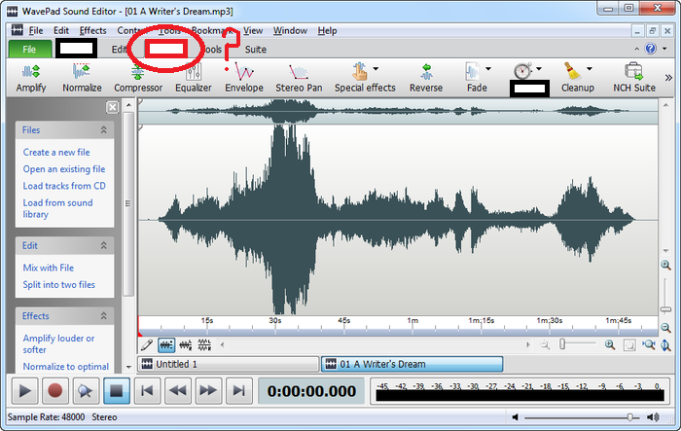Open NCH Suite toolbar button
The height and width of the screenshot is (431, 681).
(634, 78)
